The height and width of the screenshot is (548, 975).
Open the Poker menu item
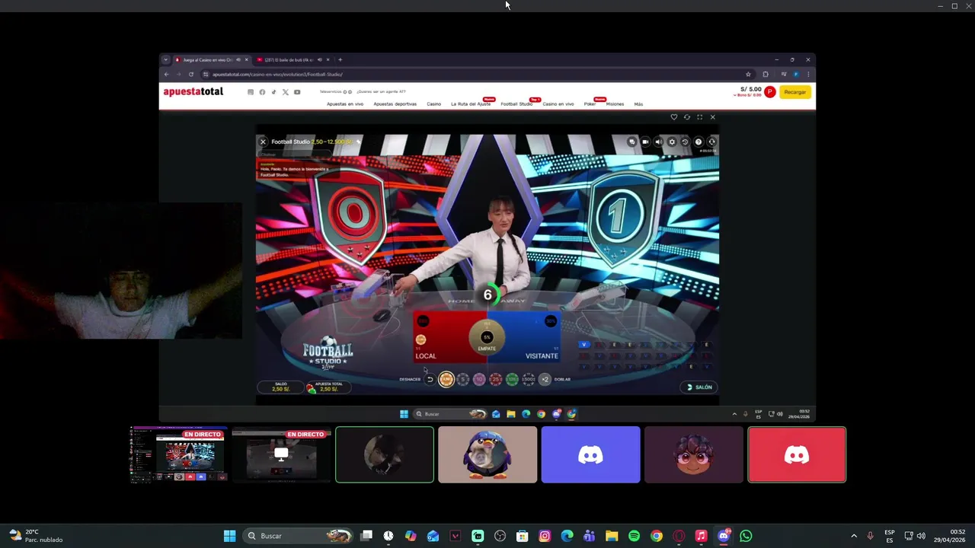coord(590,104)
